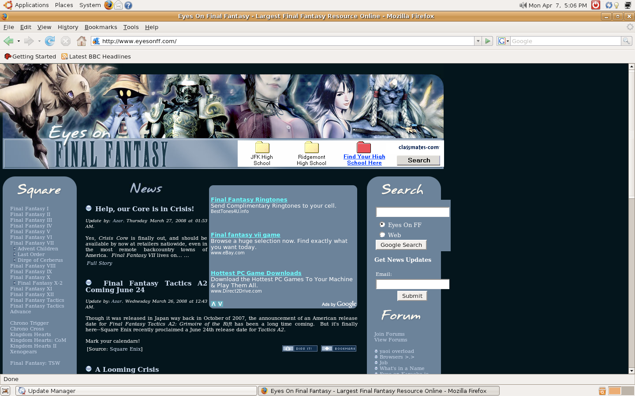635x396 pixels.
Task: Click the site search text field in the Search panel
Action: pos(413,212)
